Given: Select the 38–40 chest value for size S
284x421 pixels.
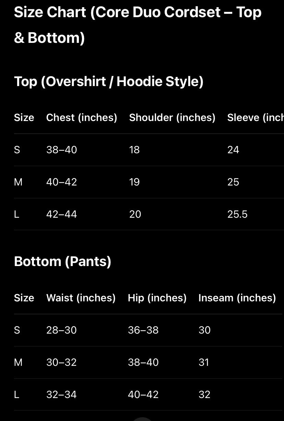Looking at the screenshot, I should coord(62,150).
